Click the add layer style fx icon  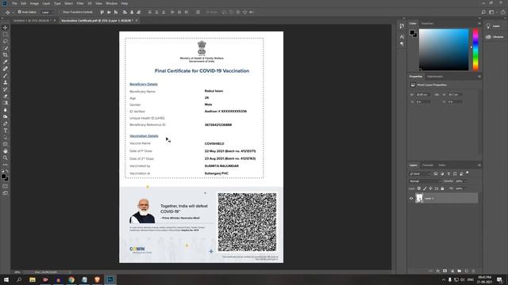437,271
